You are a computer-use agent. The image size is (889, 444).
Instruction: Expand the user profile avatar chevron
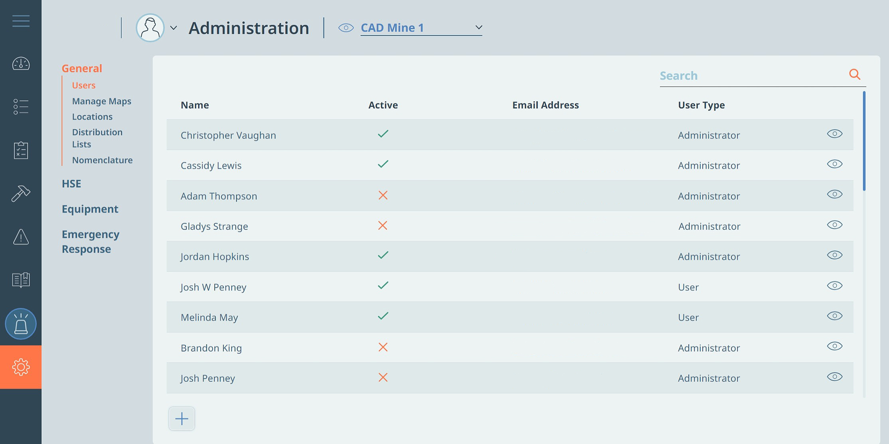[174, 28]
